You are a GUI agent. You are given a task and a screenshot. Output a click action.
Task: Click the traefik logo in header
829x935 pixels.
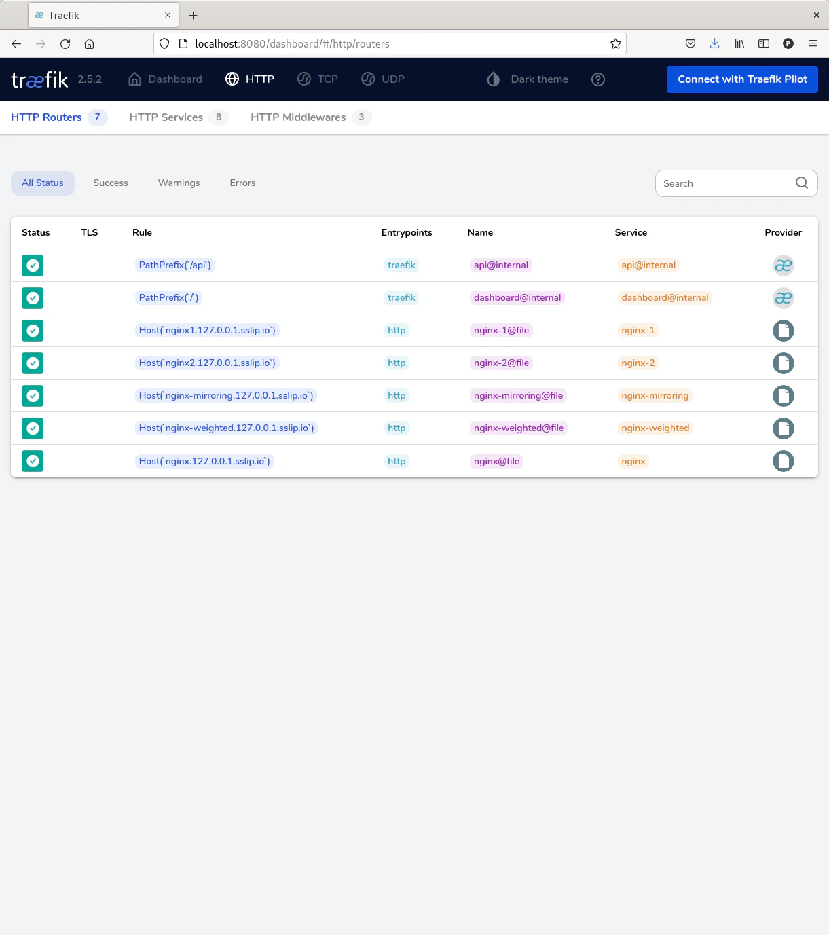pos(39,80)
